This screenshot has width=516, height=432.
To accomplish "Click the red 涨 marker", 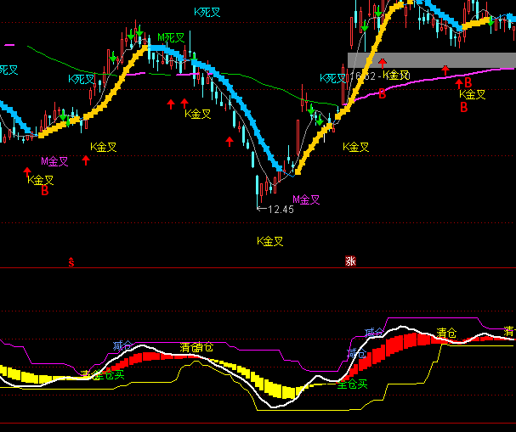I will [x=350, y=261].
